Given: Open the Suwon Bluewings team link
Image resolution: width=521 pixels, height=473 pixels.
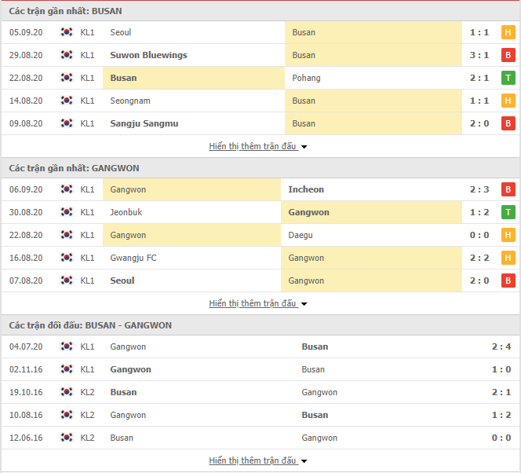Looking at the screenshot, I should [148, 55].
